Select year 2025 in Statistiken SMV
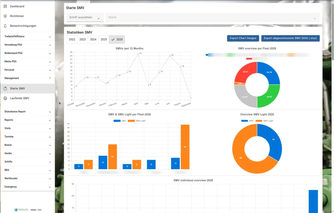The width and height of the screenshot is (334, 213). coord(104,40)
